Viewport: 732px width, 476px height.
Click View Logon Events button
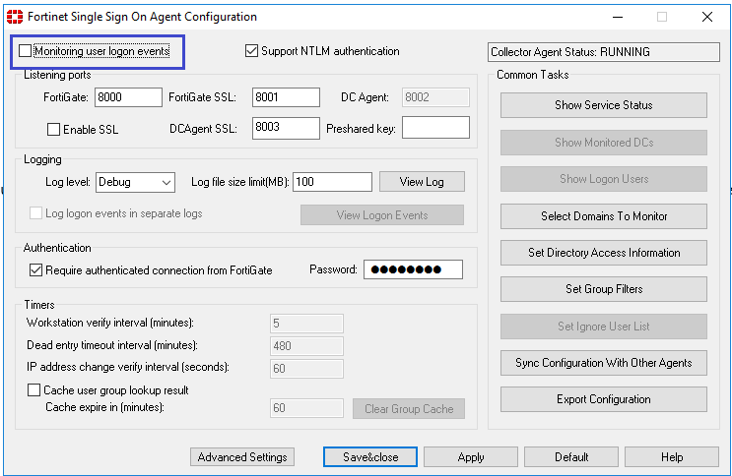point(382,215)
